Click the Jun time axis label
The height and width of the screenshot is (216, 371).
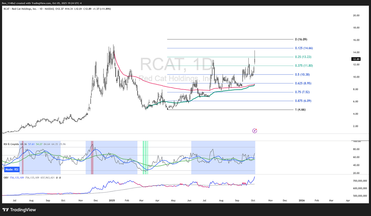click(x=189, y=200)
